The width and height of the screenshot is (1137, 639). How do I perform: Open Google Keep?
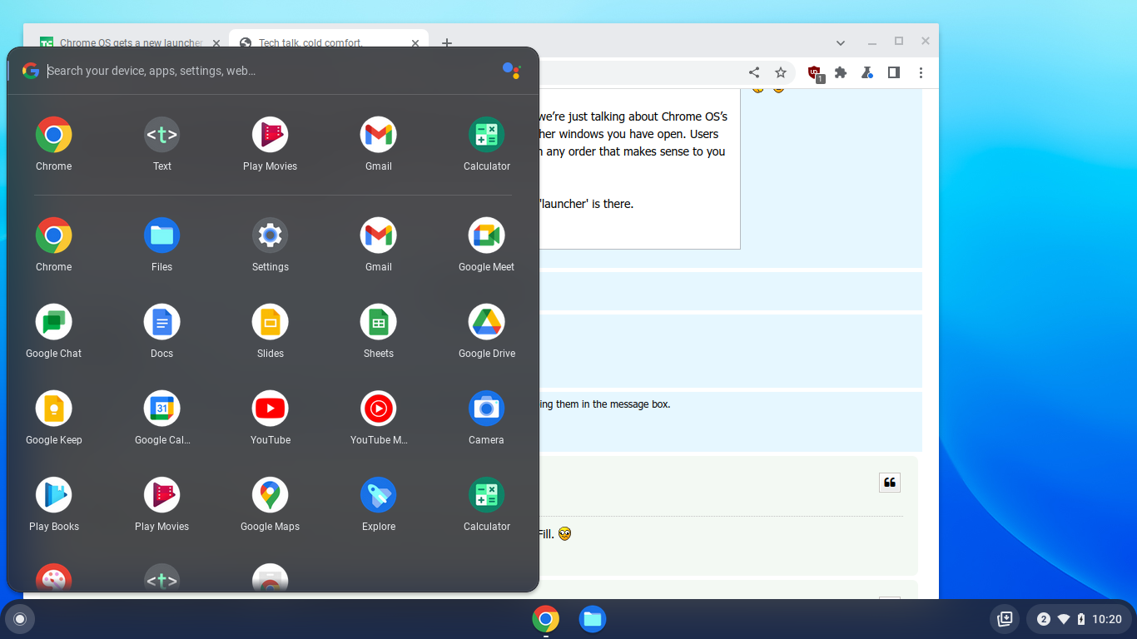(x=53, y=418)
